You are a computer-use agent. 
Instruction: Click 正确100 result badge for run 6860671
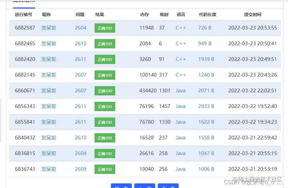(x=105, y=91)
